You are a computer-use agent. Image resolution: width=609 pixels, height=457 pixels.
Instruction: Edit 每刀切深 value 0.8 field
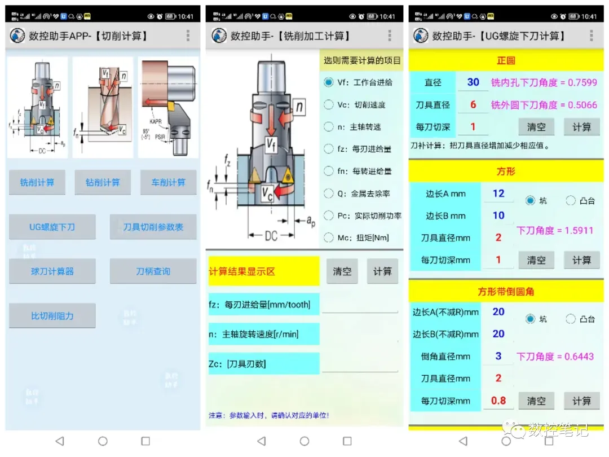(x=498, y=401)
